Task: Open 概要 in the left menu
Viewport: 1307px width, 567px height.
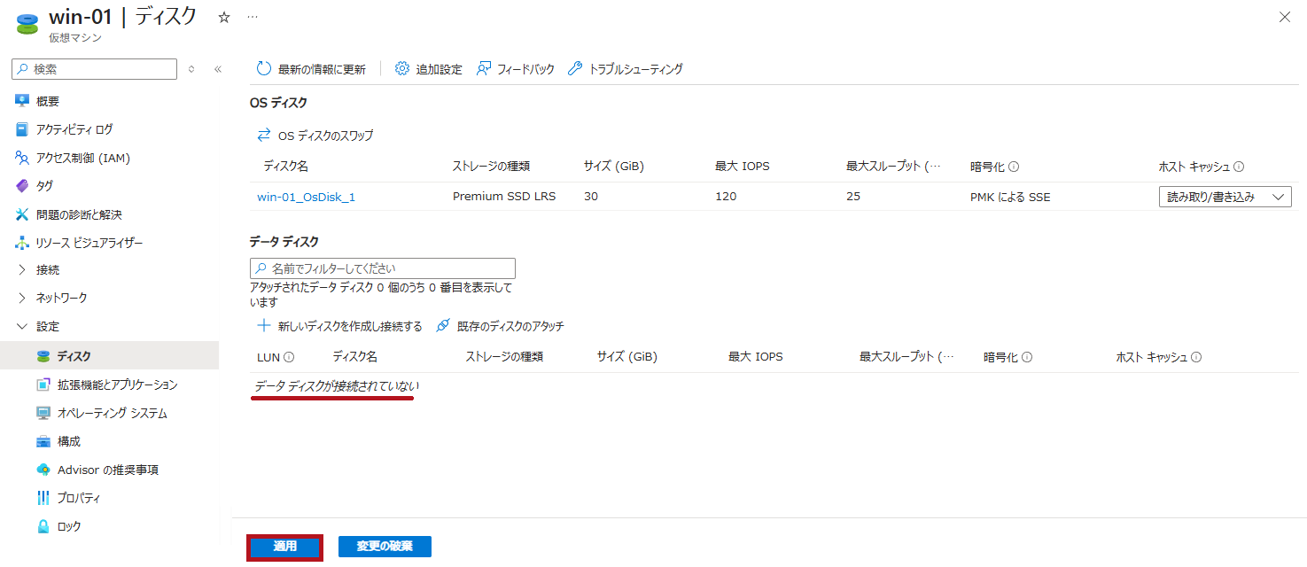Action: coord(48,101)
